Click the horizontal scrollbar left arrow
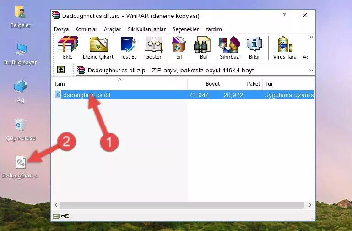The image size is (352, 231). point(56,205)
